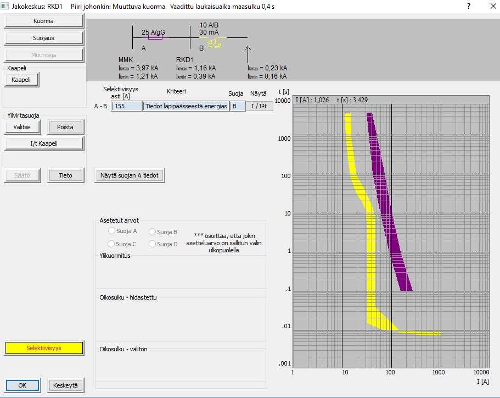Click the RKD1 label in the diagram

coord(185,60)
